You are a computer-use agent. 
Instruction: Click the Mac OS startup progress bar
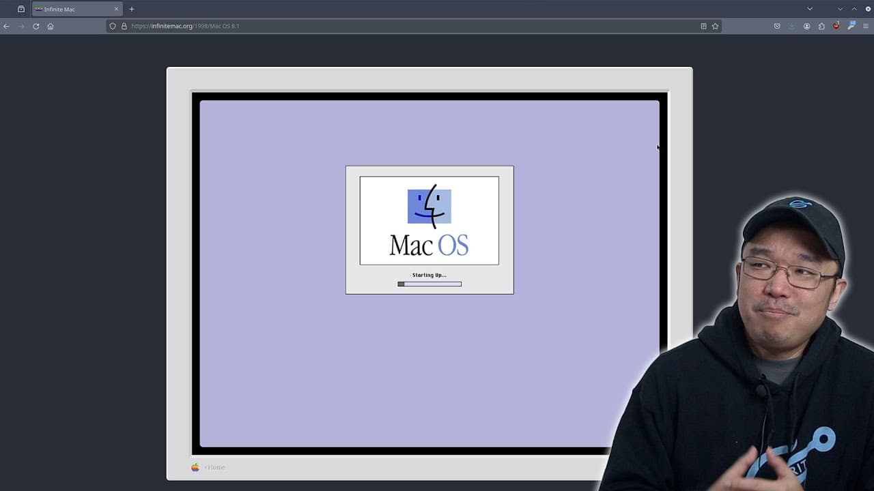pos(429,284)
